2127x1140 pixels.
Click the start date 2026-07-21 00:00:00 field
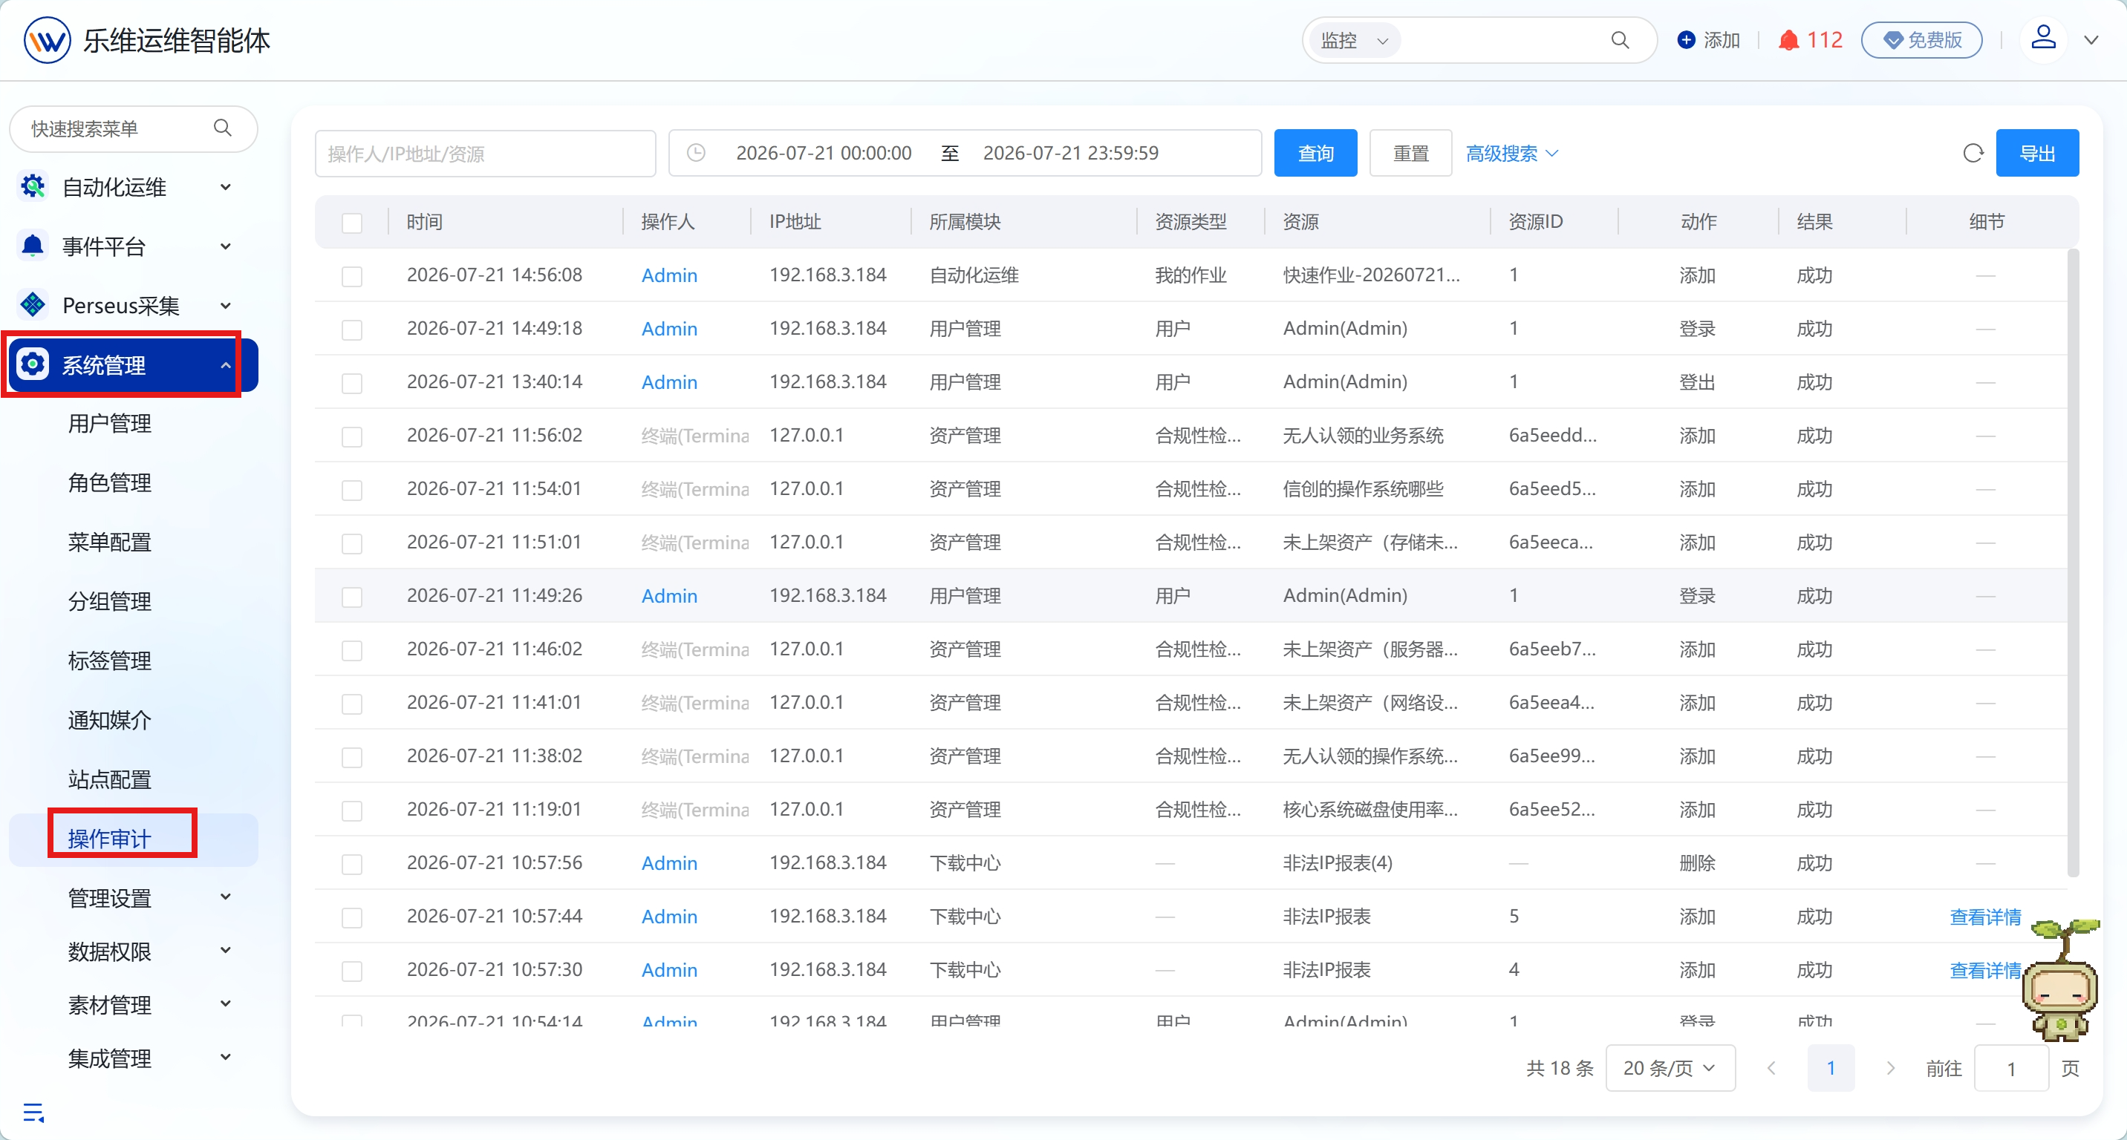(x=823, y=154)
